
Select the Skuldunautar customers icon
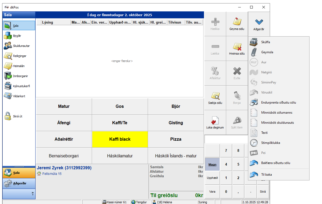[8, 46]
